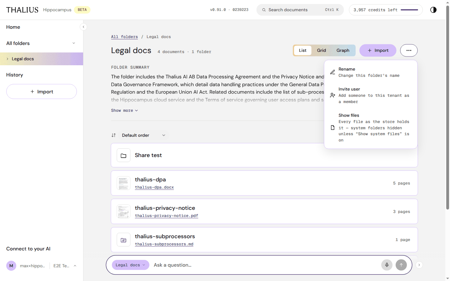Click the sidebar Import button
This screenshot has height=281, width=450.
(42, 91)
